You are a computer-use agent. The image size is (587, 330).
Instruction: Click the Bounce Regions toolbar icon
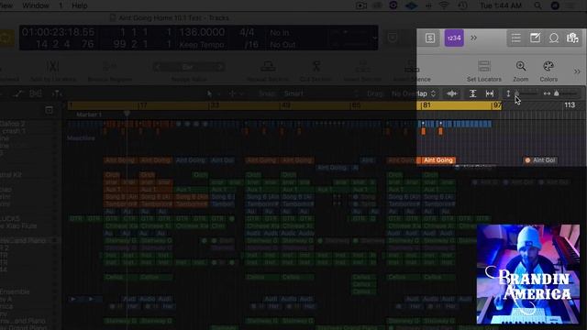tap(110, 67)
